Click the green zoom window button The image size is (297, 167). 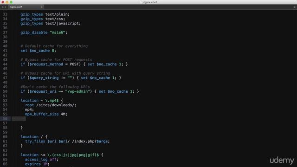[x=11, y=2]
